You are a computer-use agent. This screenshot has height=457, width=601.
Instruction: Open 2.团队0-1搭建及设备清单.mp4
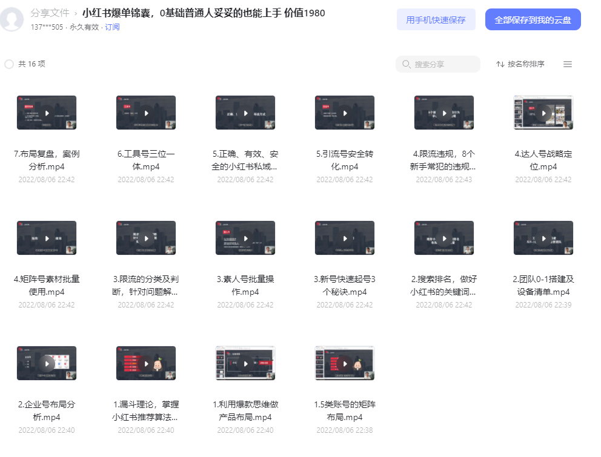543,285
